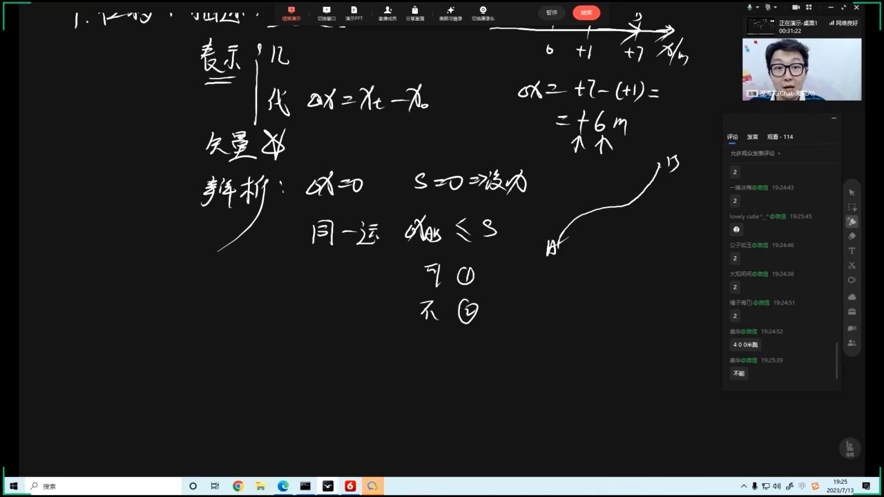Open the chat bubbles icon in annotation toolbar

(x=852, y=328)
